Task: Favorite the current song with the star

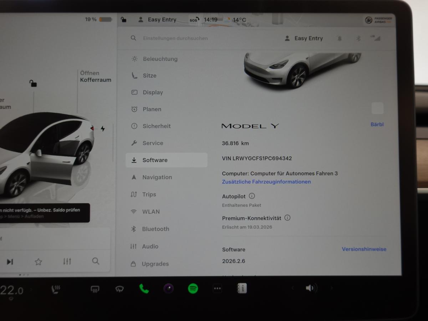Action: pos(38,261)
